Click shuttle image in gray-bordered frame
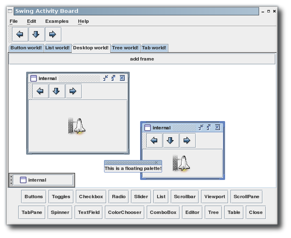 click(77, 126)
